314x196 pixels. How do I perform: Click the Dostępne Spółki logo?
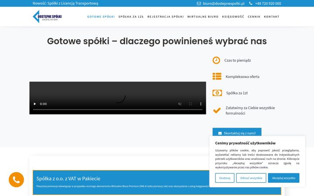pos(47,17)
